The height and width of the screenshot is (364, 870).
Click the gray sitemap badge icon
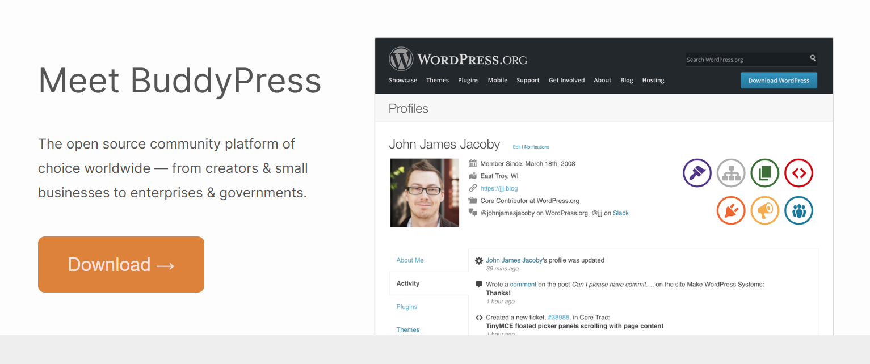731,173
